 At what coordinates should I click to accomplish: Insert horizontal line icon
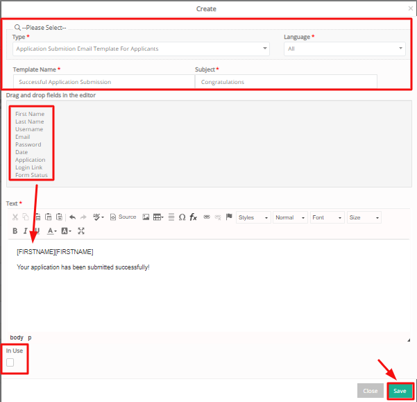171,217
